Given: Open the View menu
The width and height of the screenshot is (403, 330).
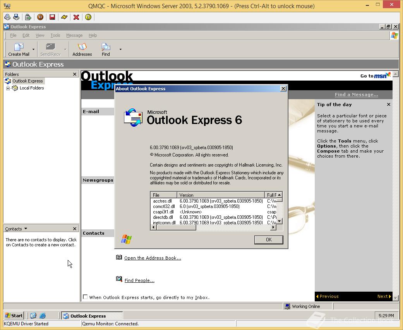Looking at the screenshot, I should pos(40,35).
